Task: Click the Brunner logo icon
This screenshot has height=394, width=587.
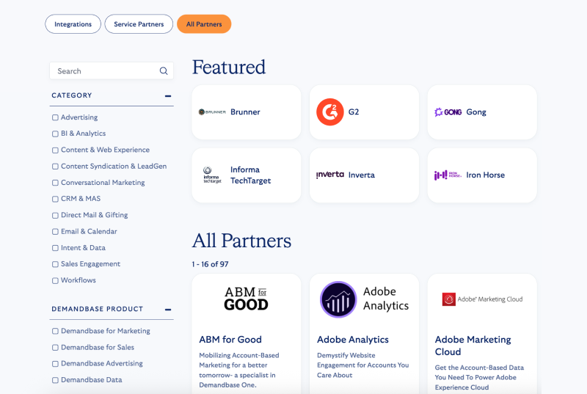Action: point(212,112)
